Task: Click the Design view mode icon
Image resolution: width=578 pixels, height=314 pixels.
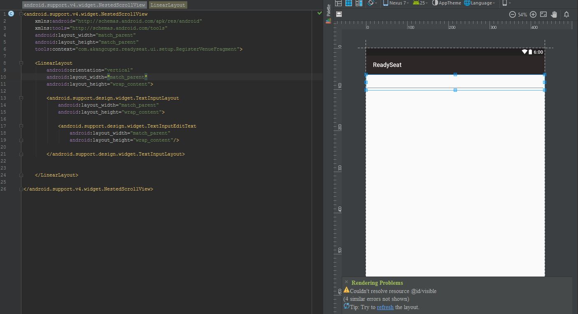Action: [x=338, y=3]
